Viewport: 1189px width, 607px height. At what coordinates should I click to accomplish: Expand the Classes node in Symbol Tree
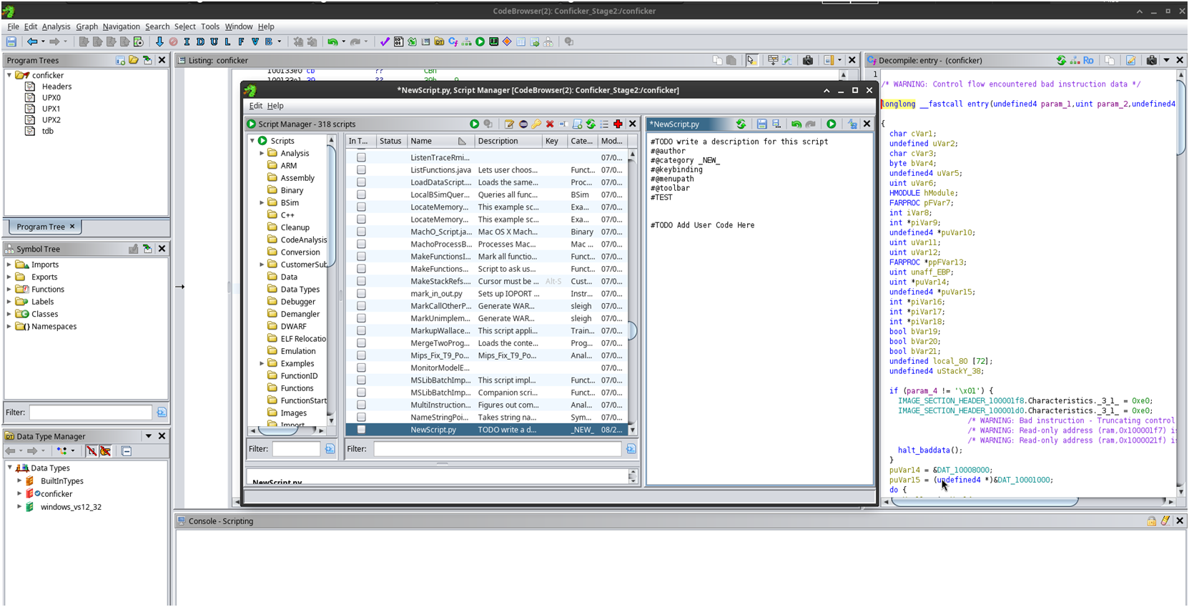click(9, 314)
